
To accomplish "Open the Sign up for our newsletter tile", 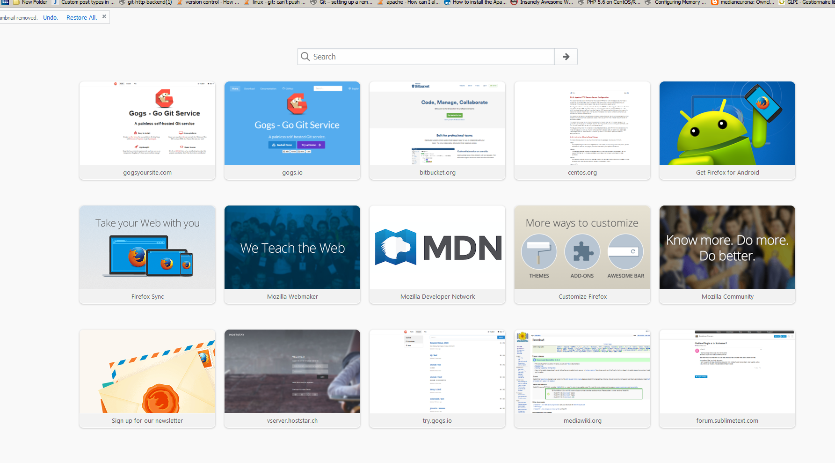I will pos(147,379).
